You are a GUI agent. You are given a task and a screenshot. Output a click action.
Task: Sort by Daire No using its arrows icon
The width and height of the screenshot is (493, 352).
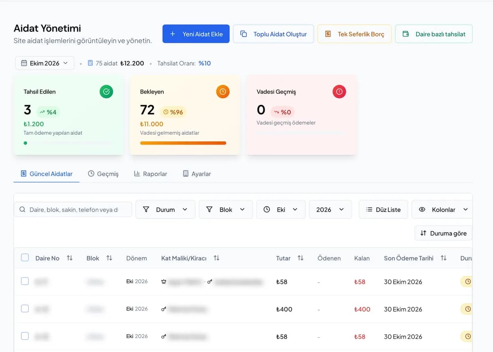(69, 258)
